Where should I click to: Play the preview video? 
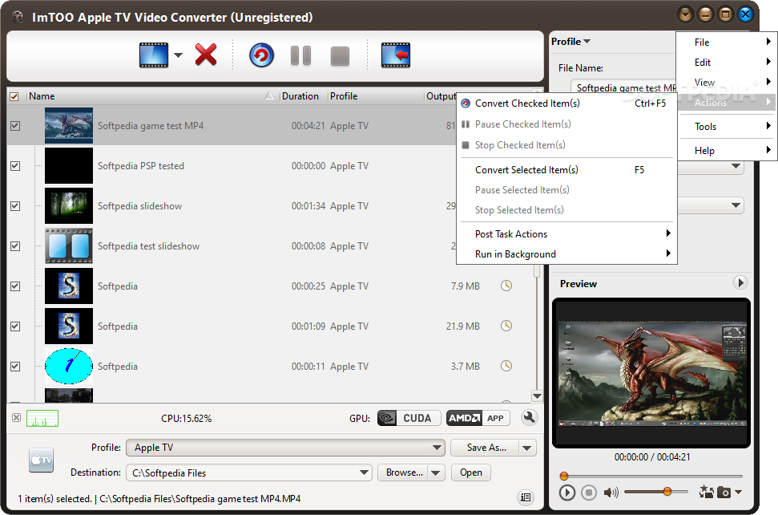(566, 493)
